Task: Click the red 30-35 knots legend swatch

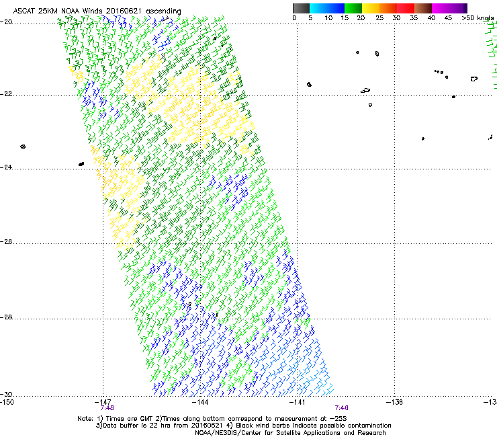Action: click(x=406, y=8)
